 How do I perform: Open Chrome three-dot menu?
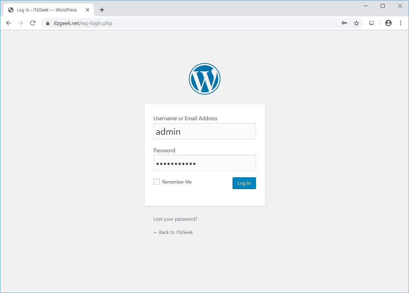coord(400,23)
